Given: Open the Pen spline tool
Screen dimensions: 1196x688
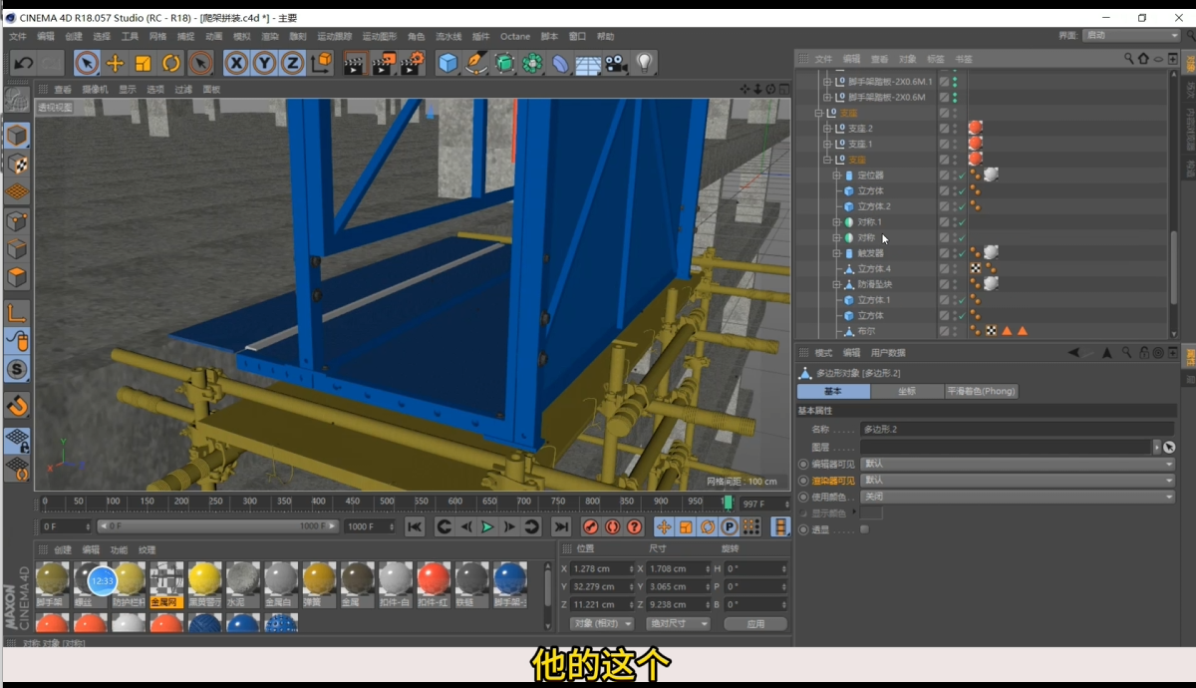Looking at the screenshot, I should [x=476, y=63].
